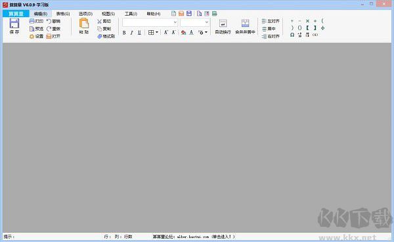Activate the 格式刷 format painter
The height and width of the screenshot is (242, 394).
pos(100,37)
